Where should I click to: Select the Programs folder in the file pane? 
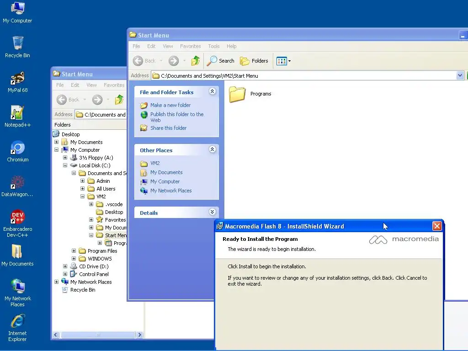click(250, 94)
